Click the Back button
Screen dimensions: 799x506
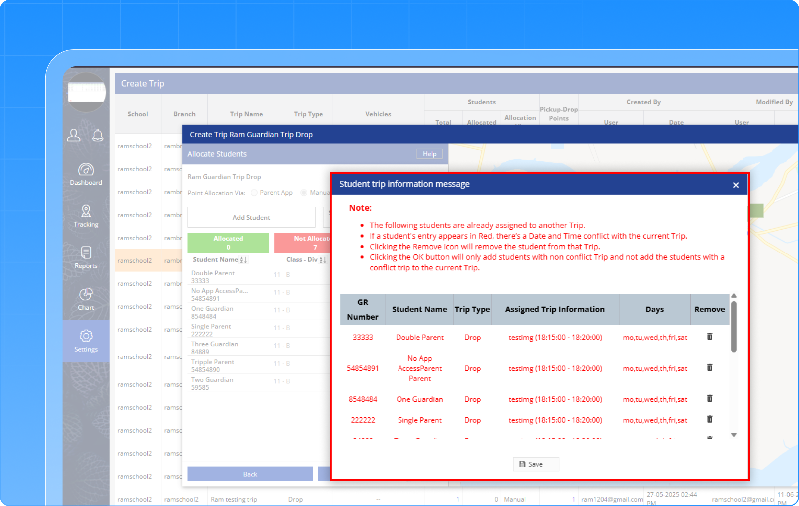click(x=250, y=474)
